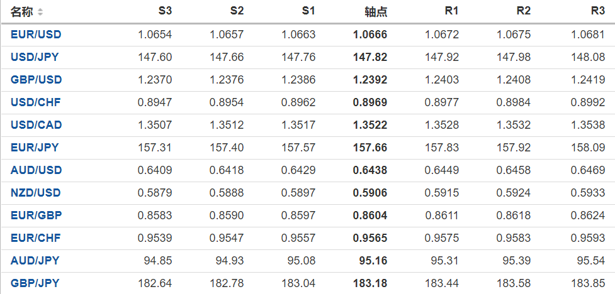Open the AUD/JPY pair link

pyautogui.click(x=35, y=261)
